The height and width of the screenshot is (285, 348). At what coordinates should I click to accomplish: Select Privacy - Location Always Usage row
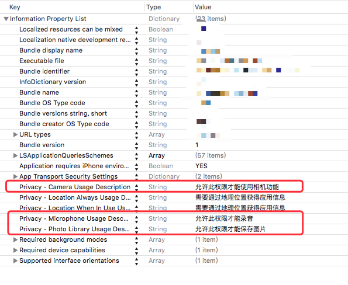coord(174,197)
